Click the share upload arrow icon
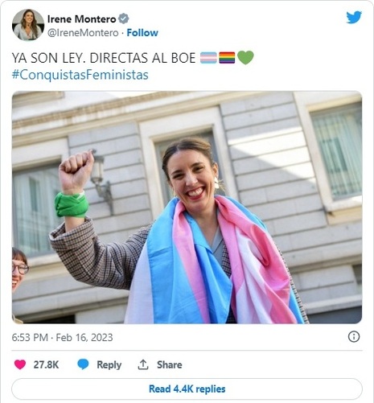The image size is (374, 403). (143, 364)
